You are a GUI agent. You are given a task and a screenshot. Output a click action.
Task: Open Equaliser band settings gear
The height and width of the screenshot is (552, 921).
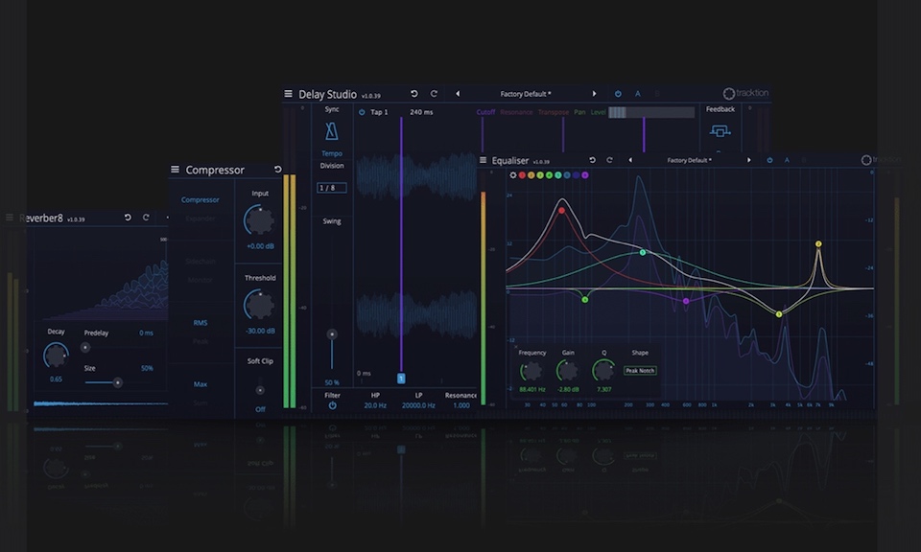[512, 175]
